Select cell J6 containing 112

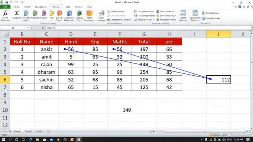click(x=219, y=80)
